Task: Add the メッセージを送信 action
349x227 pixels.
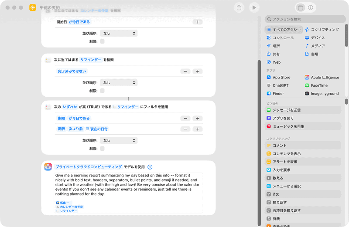Action: click(x=303, y=110)
